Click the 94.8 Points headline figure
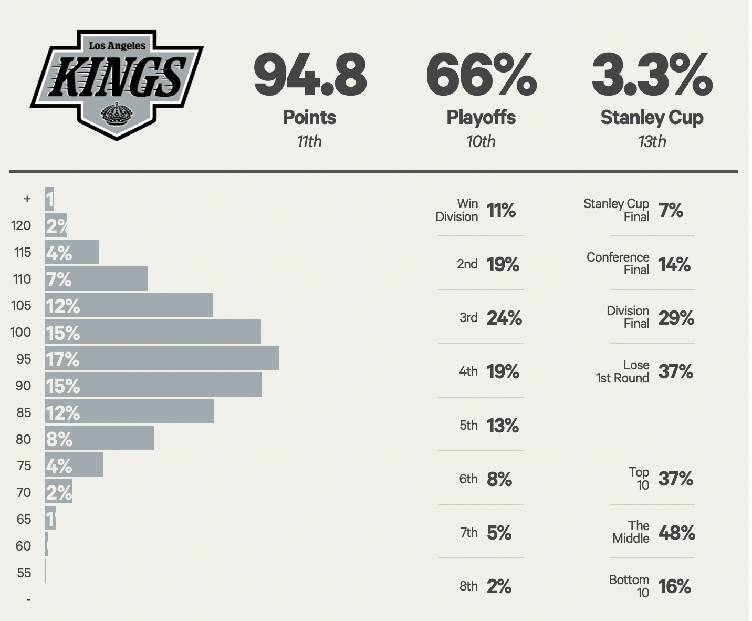The height and width of the screenshot is (621, 752). coord(309,76)
